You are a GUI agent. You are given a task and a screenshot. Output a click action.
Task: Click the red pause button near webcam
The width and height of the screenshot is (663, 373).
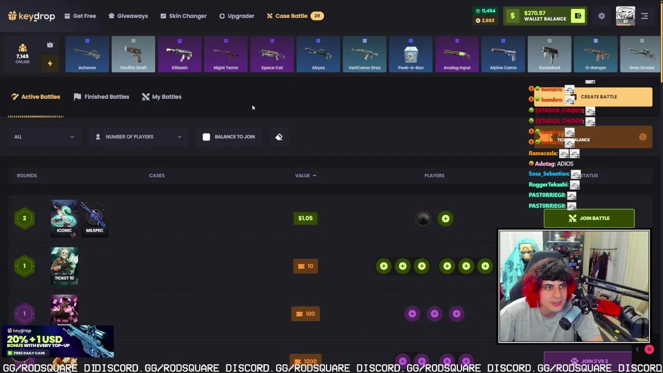click(649, 350)
